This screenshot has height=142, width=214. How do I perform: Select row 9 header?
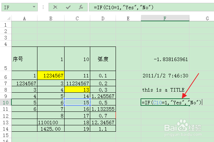6,96
